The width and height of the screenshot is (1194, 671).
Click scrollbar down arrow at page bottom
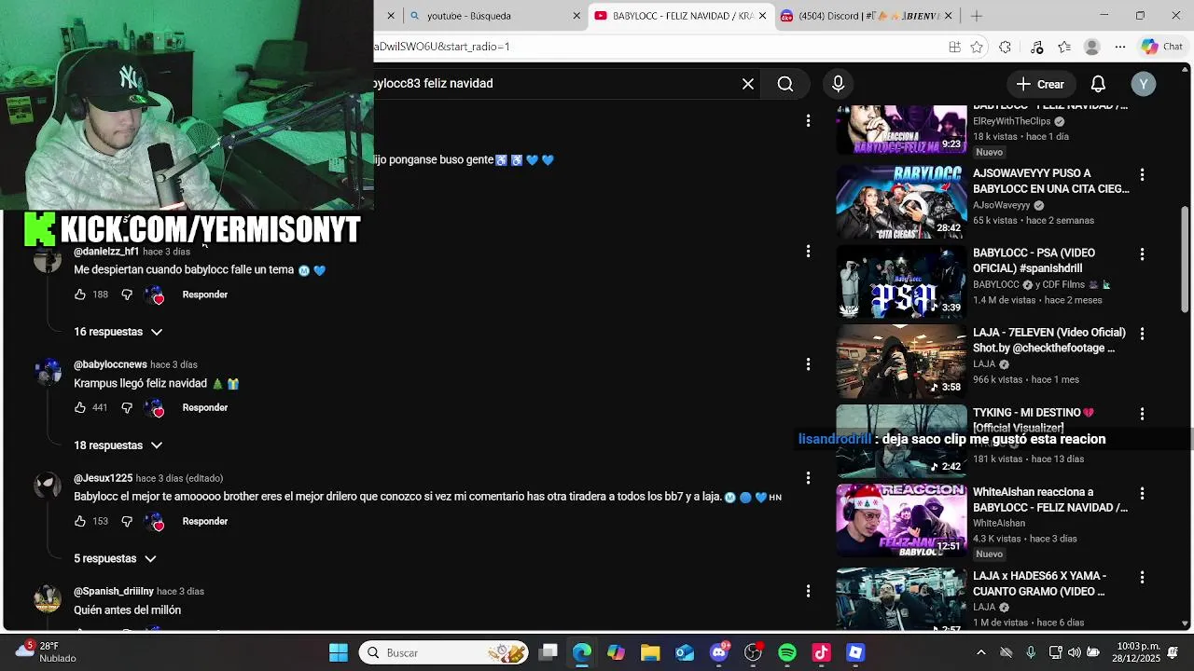click(1186, 623)
